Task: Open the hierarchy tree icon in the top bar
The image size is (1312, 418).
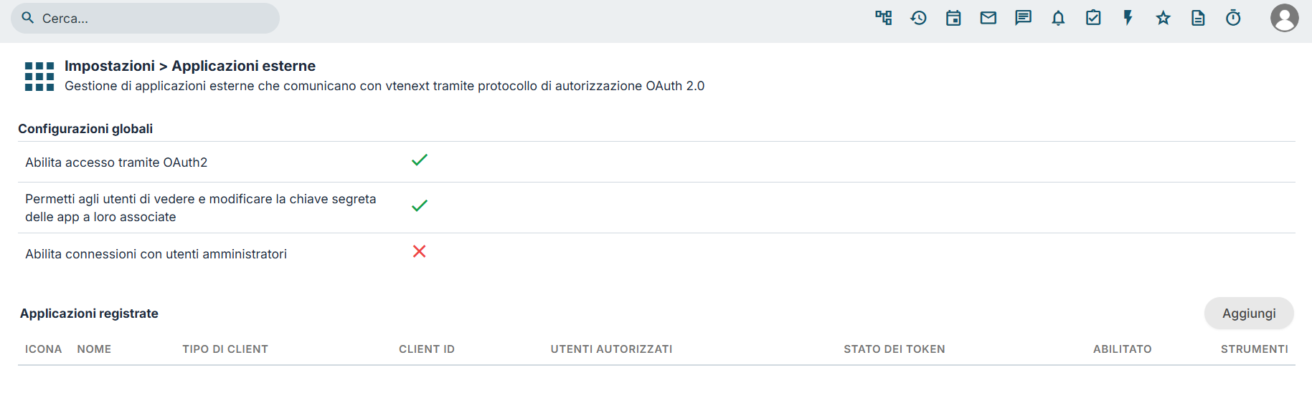Action: click(883, 18)
